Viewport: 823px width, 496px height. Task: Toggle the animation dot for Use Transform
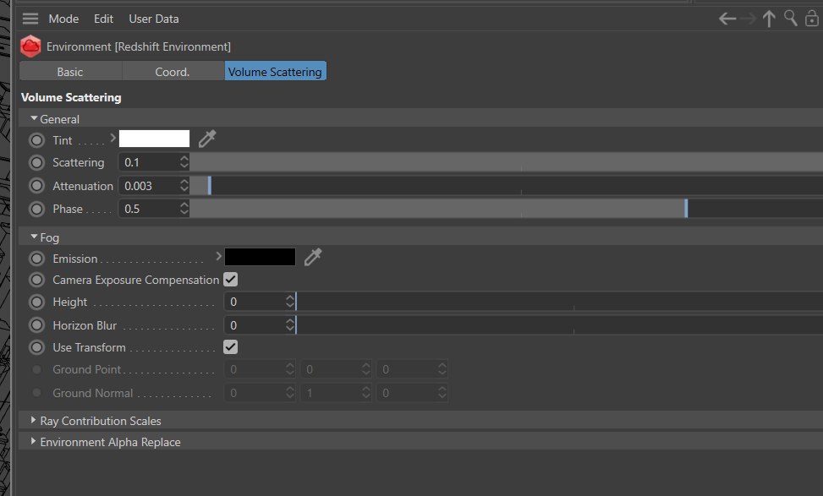[x=36, y=347]
